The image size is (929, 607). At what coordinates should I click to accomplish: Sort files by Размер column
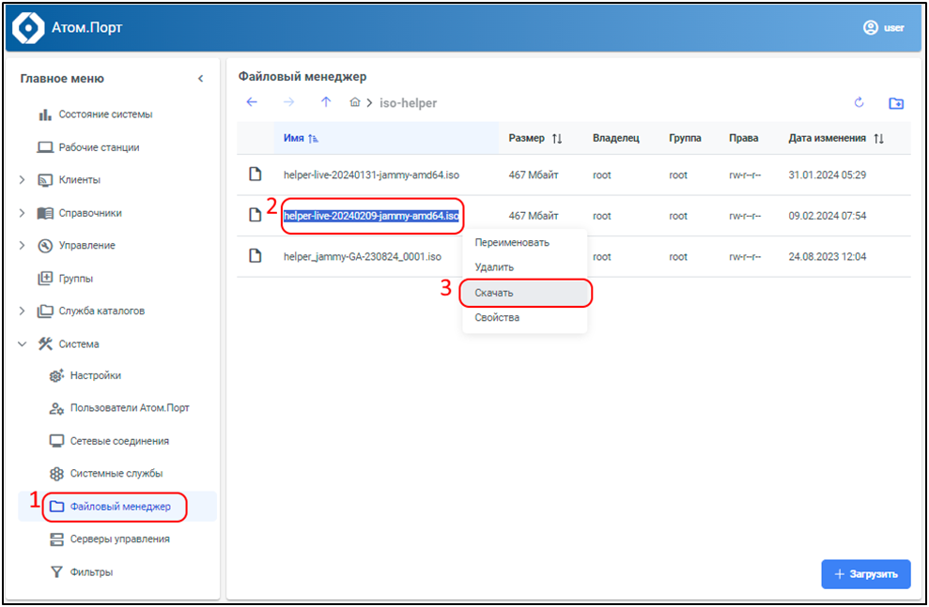[534, 138]
